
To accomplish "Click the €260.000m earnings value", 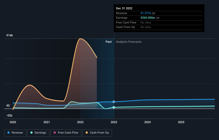I will tap(148, 18).
